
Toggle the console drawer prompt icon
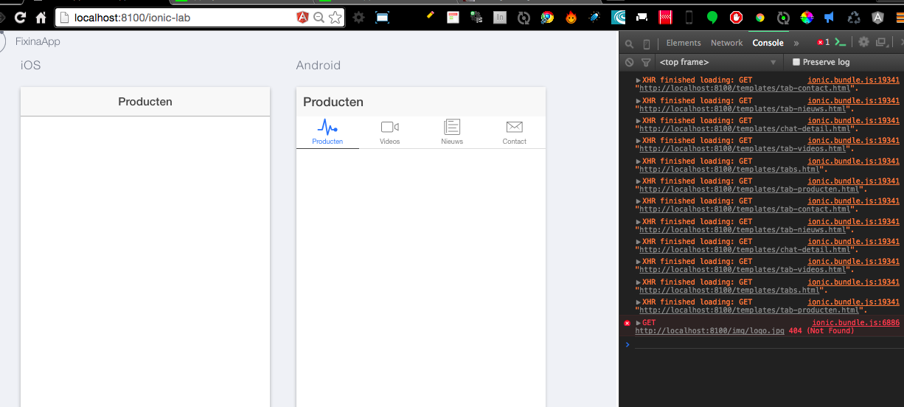point(841,43)
